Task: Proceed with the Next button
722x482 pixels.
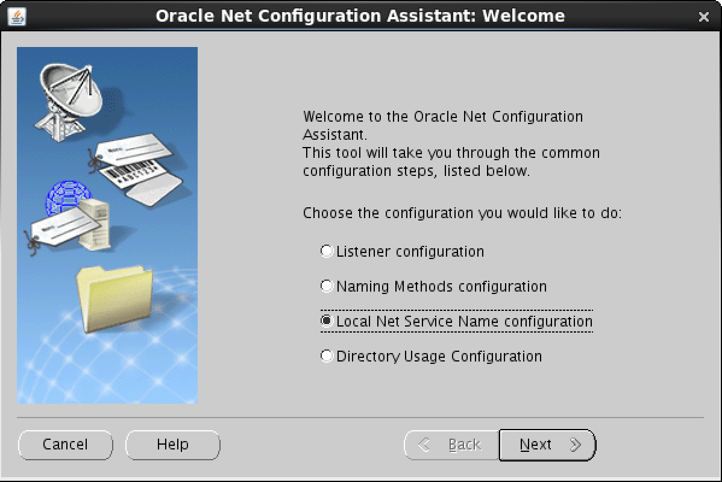Action: 547,445
